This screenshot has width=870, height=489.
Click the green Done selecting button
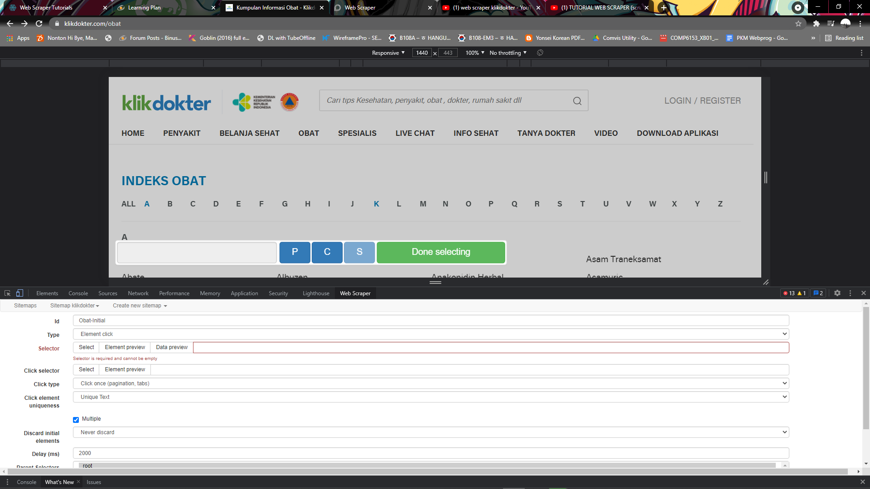click(440, 252)
